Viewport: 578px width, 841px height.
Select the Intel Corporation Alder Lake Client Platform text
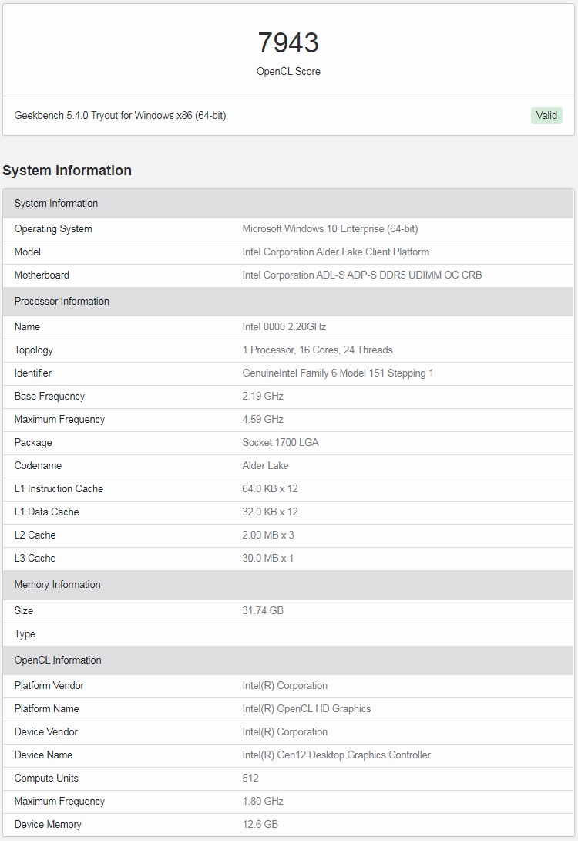(x=335, y=252)
